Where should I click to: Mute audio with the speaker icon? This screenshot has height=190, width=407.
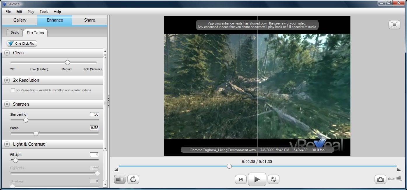click(x=389, y=179)
